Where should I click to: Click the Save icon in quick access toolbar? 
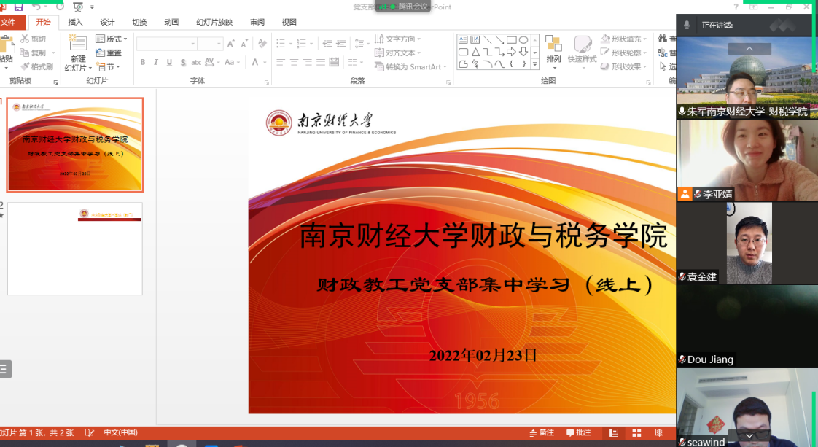click(x=19, y=7)
